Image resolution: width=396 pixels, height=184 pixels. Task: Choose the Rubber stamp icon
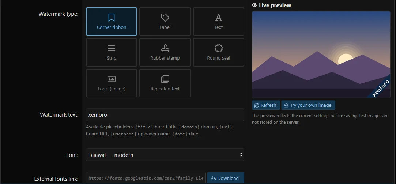165,48
